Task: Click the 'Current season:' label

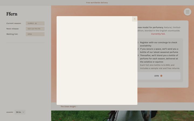Action: point(14,23)
